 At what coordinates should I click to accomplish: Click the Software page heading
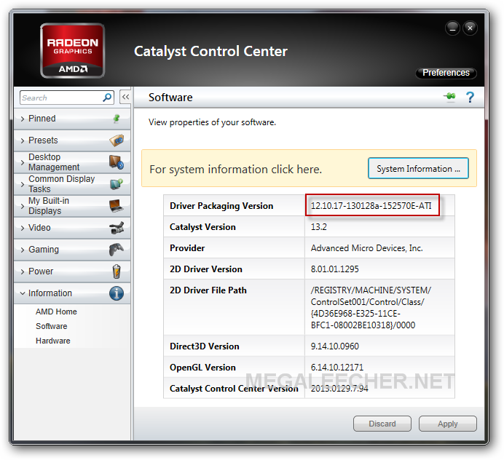pyautogui.click(x=170, y=97)
